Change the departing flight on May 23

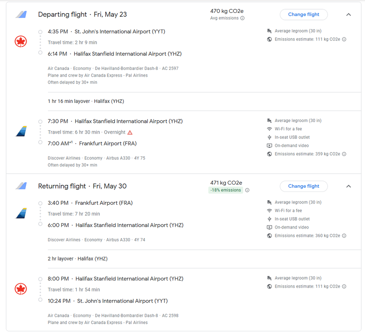pos(303,15)
